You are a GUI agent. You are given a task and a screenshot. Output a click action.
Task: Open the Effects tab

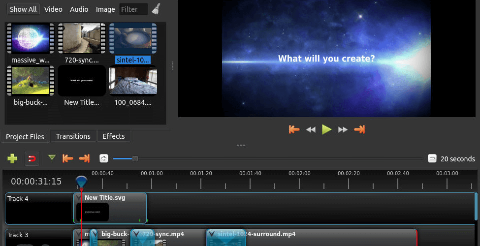113,136
